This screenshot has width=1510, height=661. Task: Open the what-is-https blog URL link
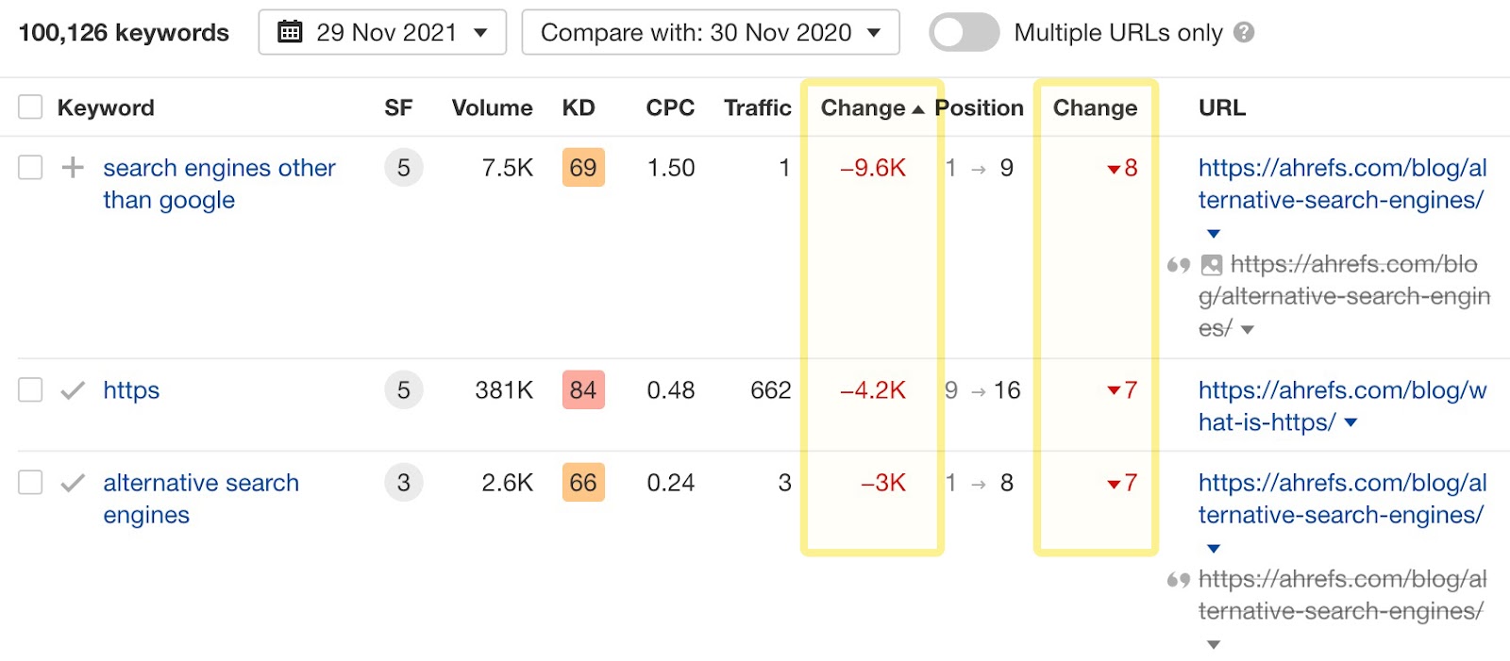1340,390
